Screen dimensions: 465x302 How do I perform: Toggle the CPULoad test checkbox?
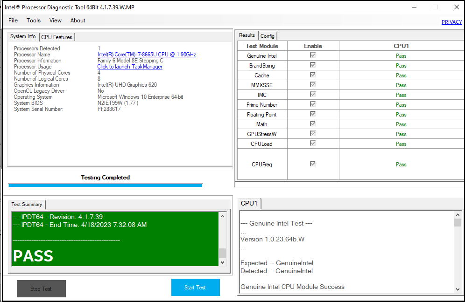coord(313,143)
